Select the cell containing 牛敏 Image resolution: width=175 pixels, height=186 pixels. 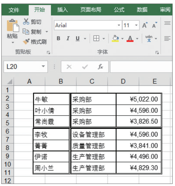click(52, 99)
